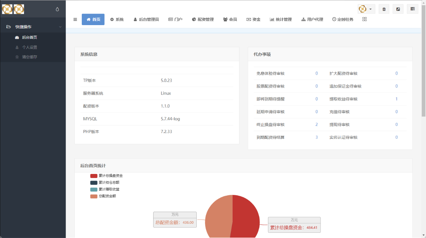Open the 后台管理员 menu
This screenshot has width=426, height=238.
[x=146, y=19]
